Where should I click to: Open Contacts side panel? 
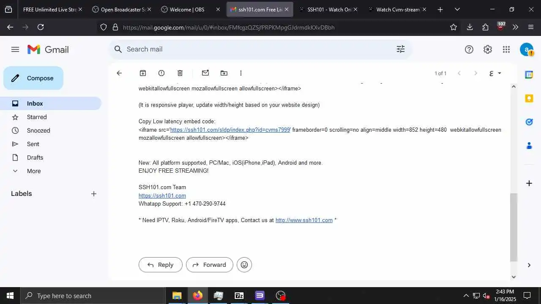click(x=529, y=146)
